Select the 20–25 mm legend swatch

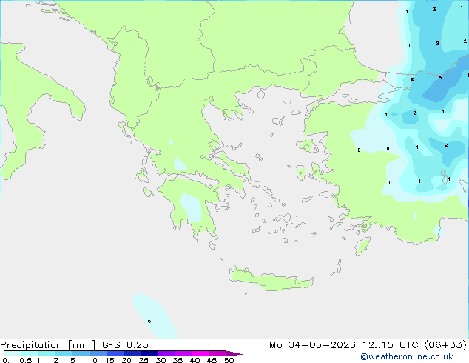132,353
